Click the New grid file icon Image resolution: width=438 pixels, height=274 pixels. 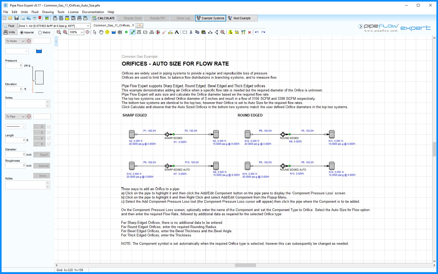(4, 18)
